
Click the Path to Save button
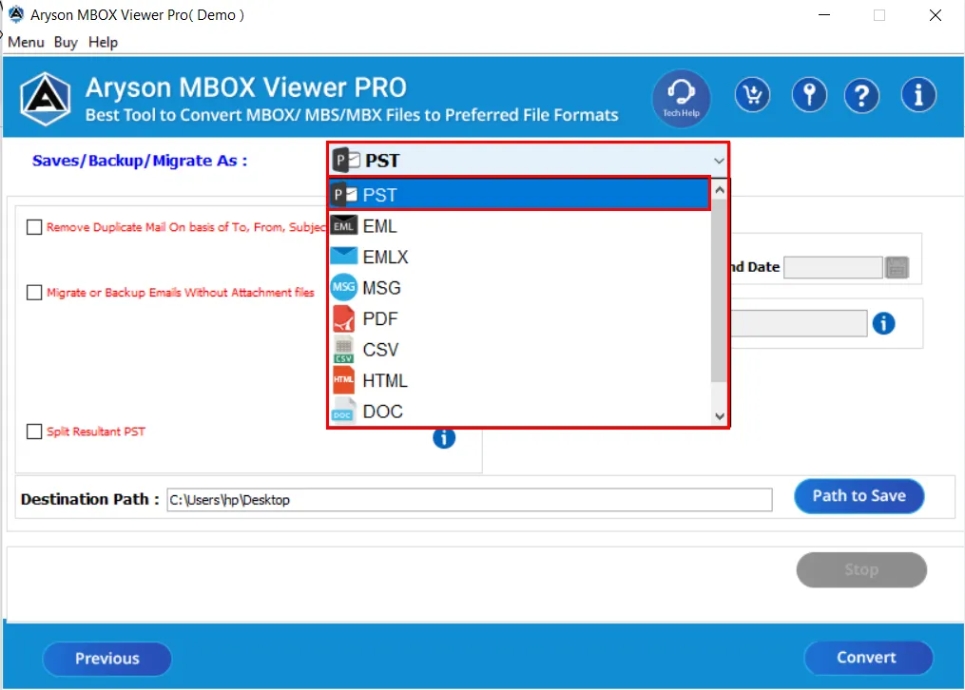coord(859,496)
